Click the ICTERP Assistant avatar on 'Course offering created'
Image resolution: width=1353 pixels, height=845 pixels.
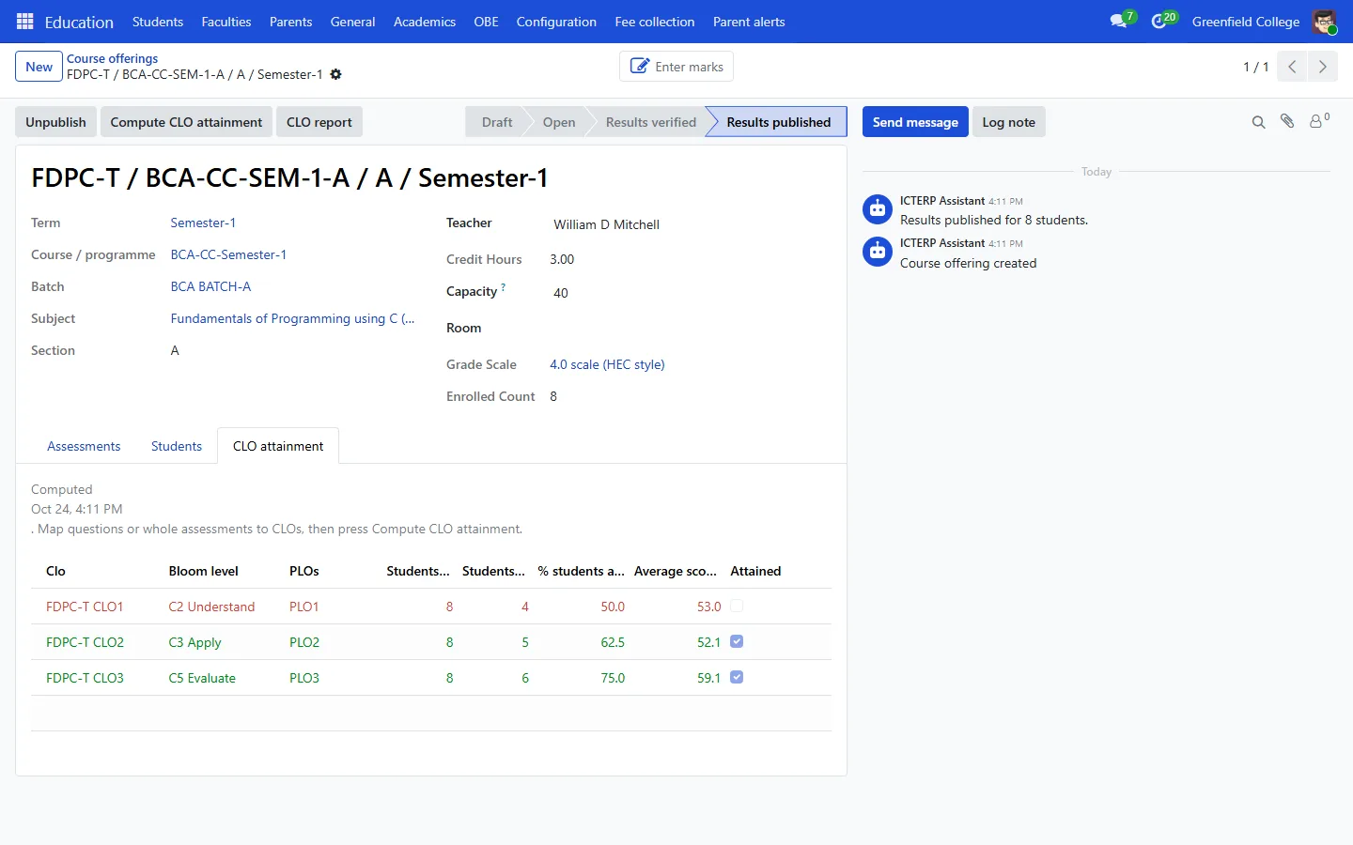point(878,252)
